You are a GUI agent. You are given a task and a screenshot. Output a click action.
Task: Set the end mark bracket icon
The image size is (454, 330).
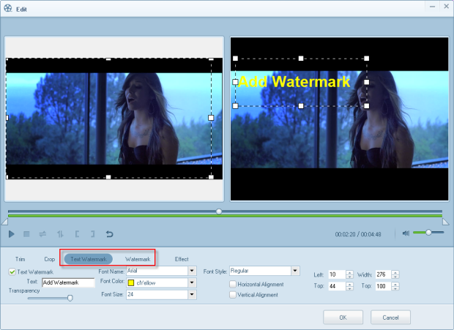click(92, 234)
